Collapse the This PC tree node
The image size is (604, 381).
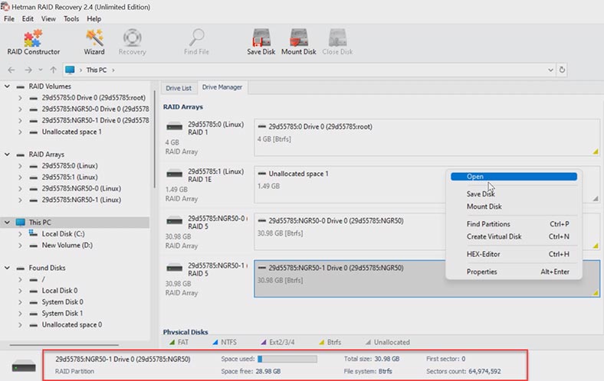click(7, 222)
